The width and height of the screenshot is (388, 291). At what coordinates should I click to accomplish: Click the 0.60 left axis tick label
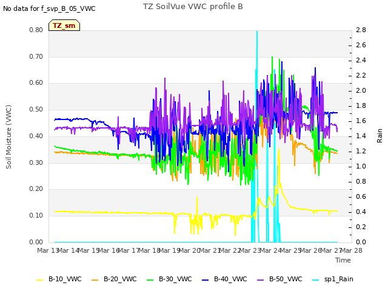[x=36, y=83]
